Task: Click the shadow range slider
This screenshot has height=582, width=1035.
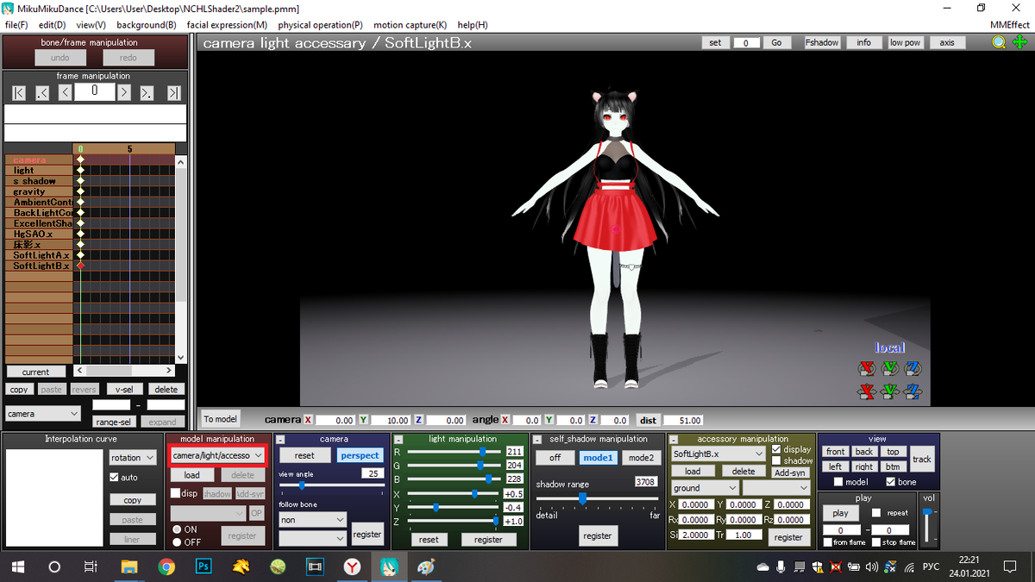Action: (597, 498)
